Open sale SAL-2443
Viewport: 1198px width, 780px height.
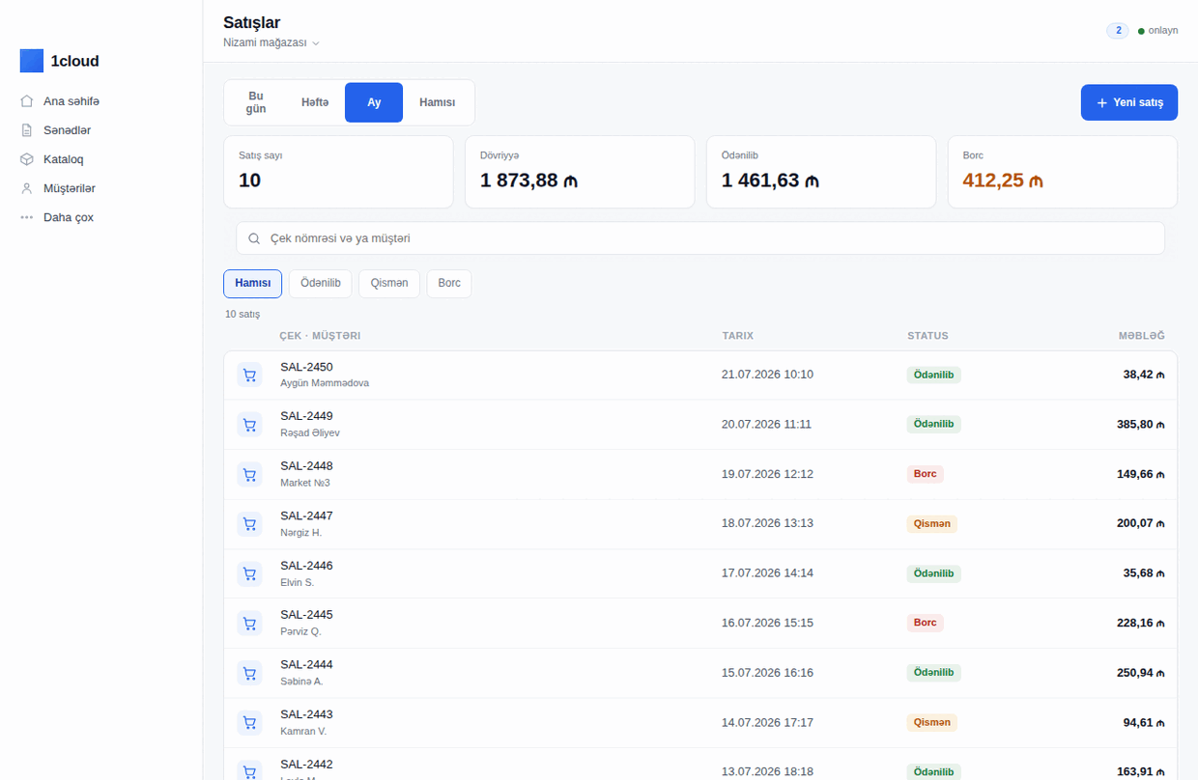pos(700,723)
